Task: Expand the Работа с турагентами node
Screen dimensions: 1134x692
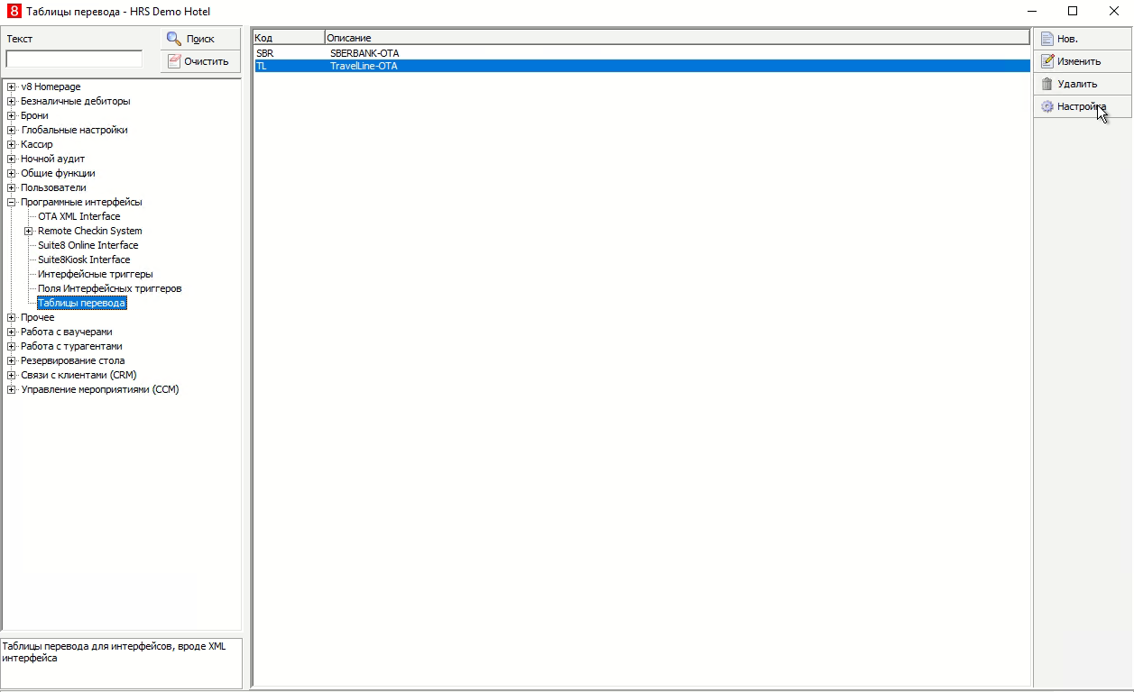Action: click(x=12, y=346)
